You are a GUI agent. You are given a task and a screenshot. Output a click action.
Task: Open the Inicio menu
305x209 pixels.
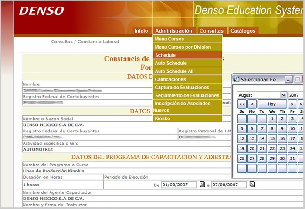141,31
